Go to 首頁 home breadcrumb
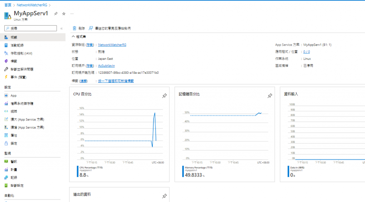 [8, 5]
